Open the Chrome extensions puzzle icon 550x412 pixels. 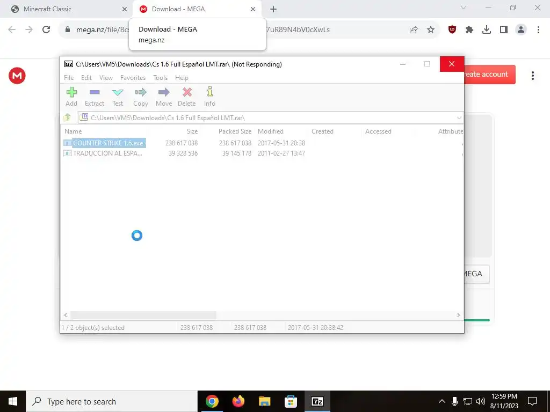(469, 30)
